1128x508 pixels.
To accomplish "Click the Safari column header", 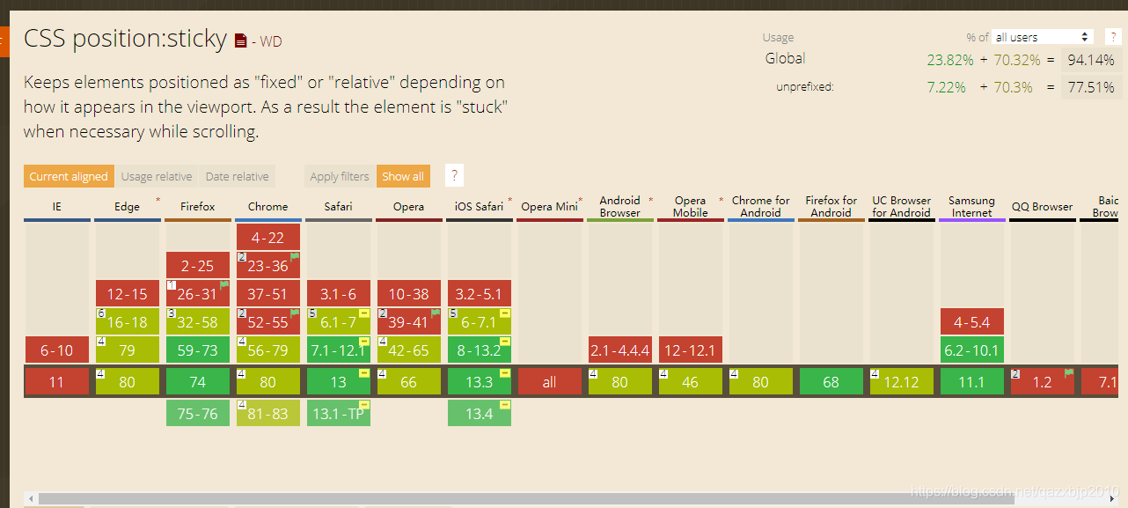I will pyautogui.click(x=338, y=207).
